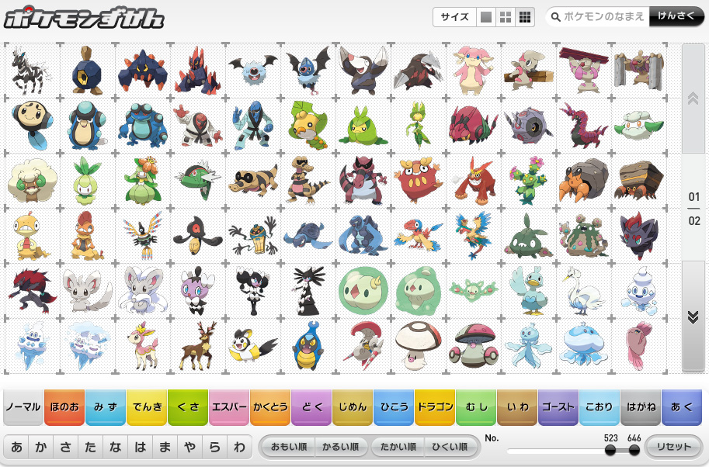709x467 pixels.
Task: Page down with double chevron arrow
Action: pos(693,317)
